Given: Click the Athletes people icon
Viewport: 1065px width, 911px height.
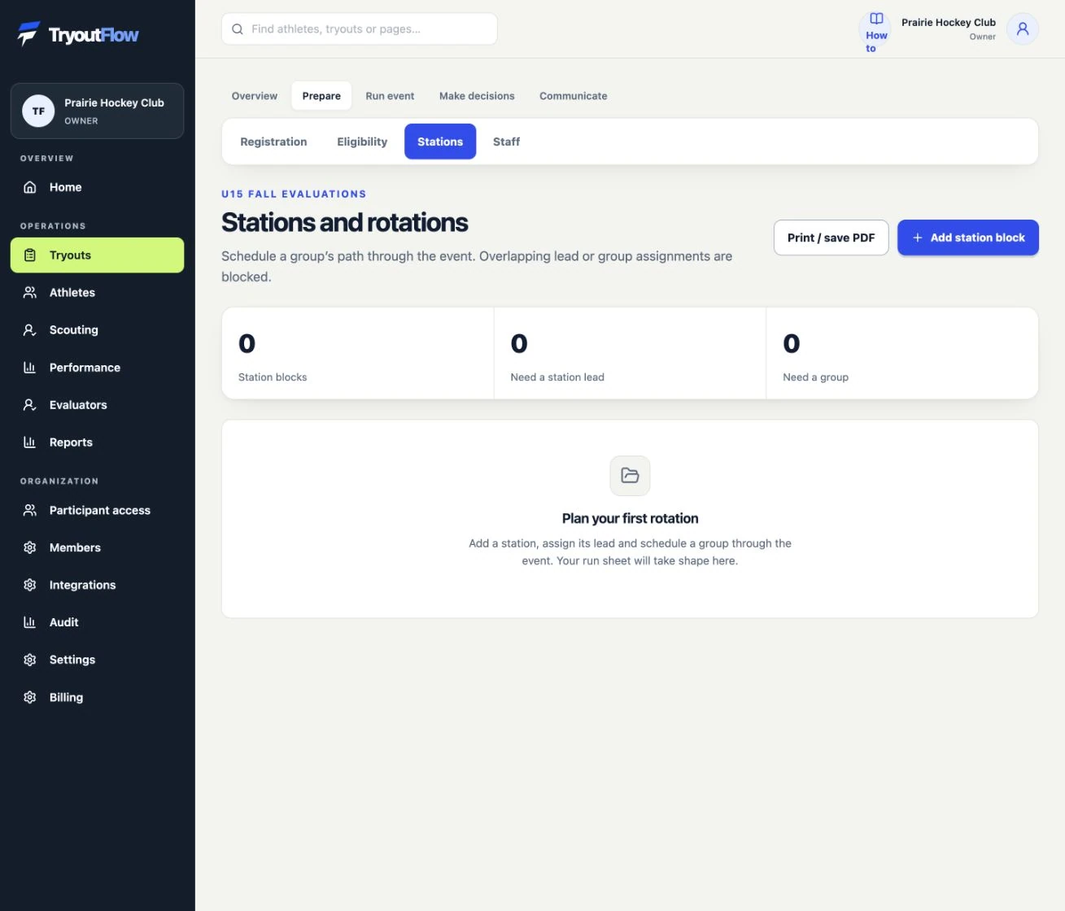Looking at the screenshot, I should click(30, 293).
